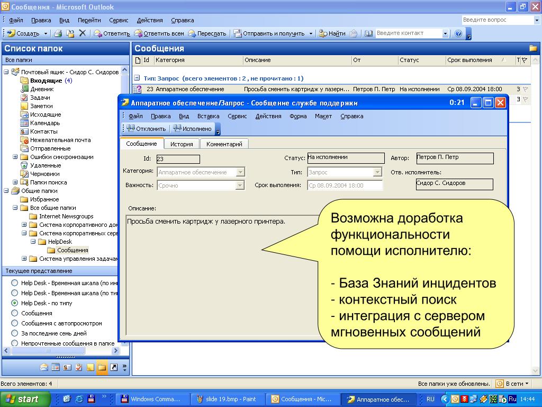Click the Календарь folder icon
This screenshot has height=407, width=542.
tap(24, 123)
